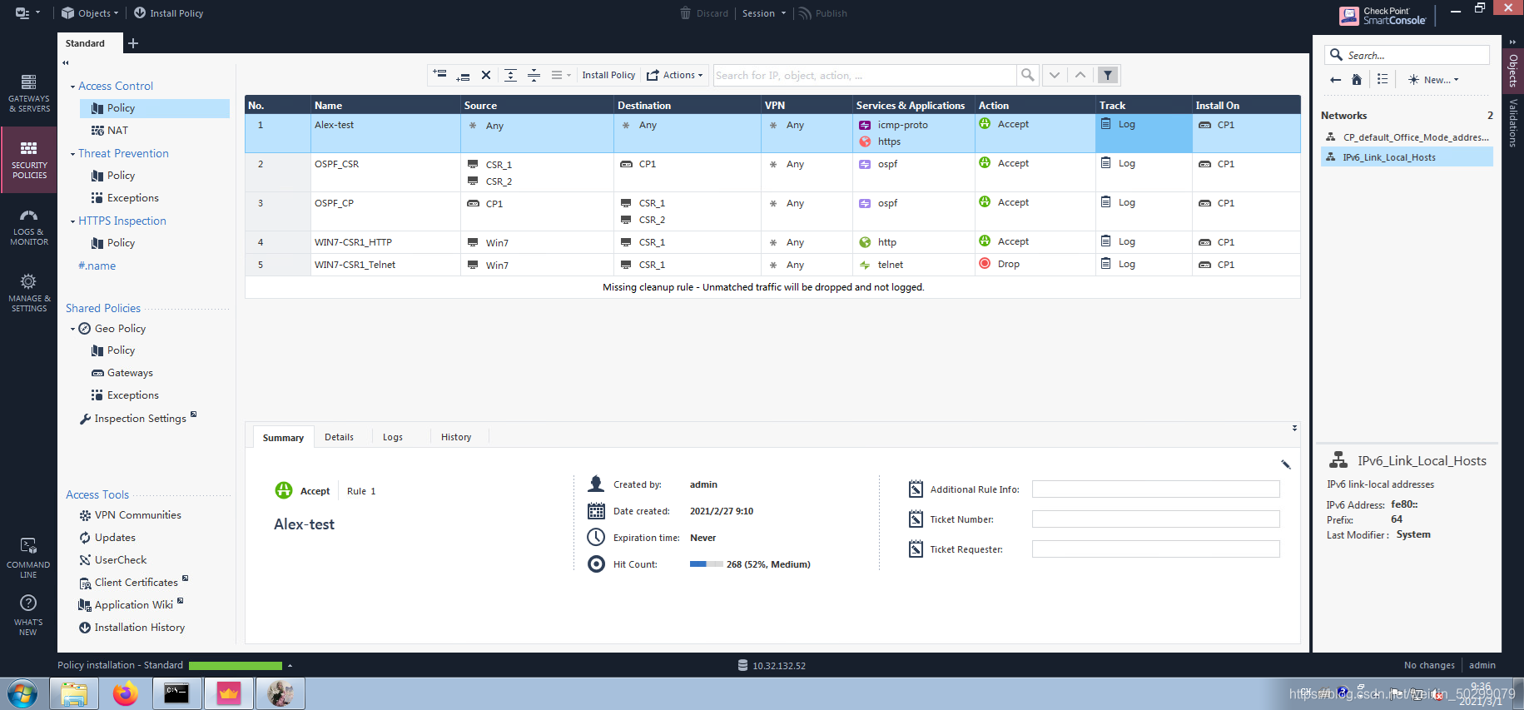Image resolution: width=1524 pixels, height=710 pixels.
Task: Open the Actions dropdown in rulebase toolbar
Action: 675,75
